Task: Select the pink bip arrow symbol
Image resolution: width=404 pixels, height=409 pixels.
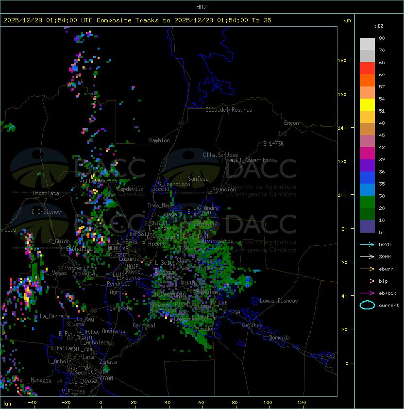Action: tap(367, 281)
